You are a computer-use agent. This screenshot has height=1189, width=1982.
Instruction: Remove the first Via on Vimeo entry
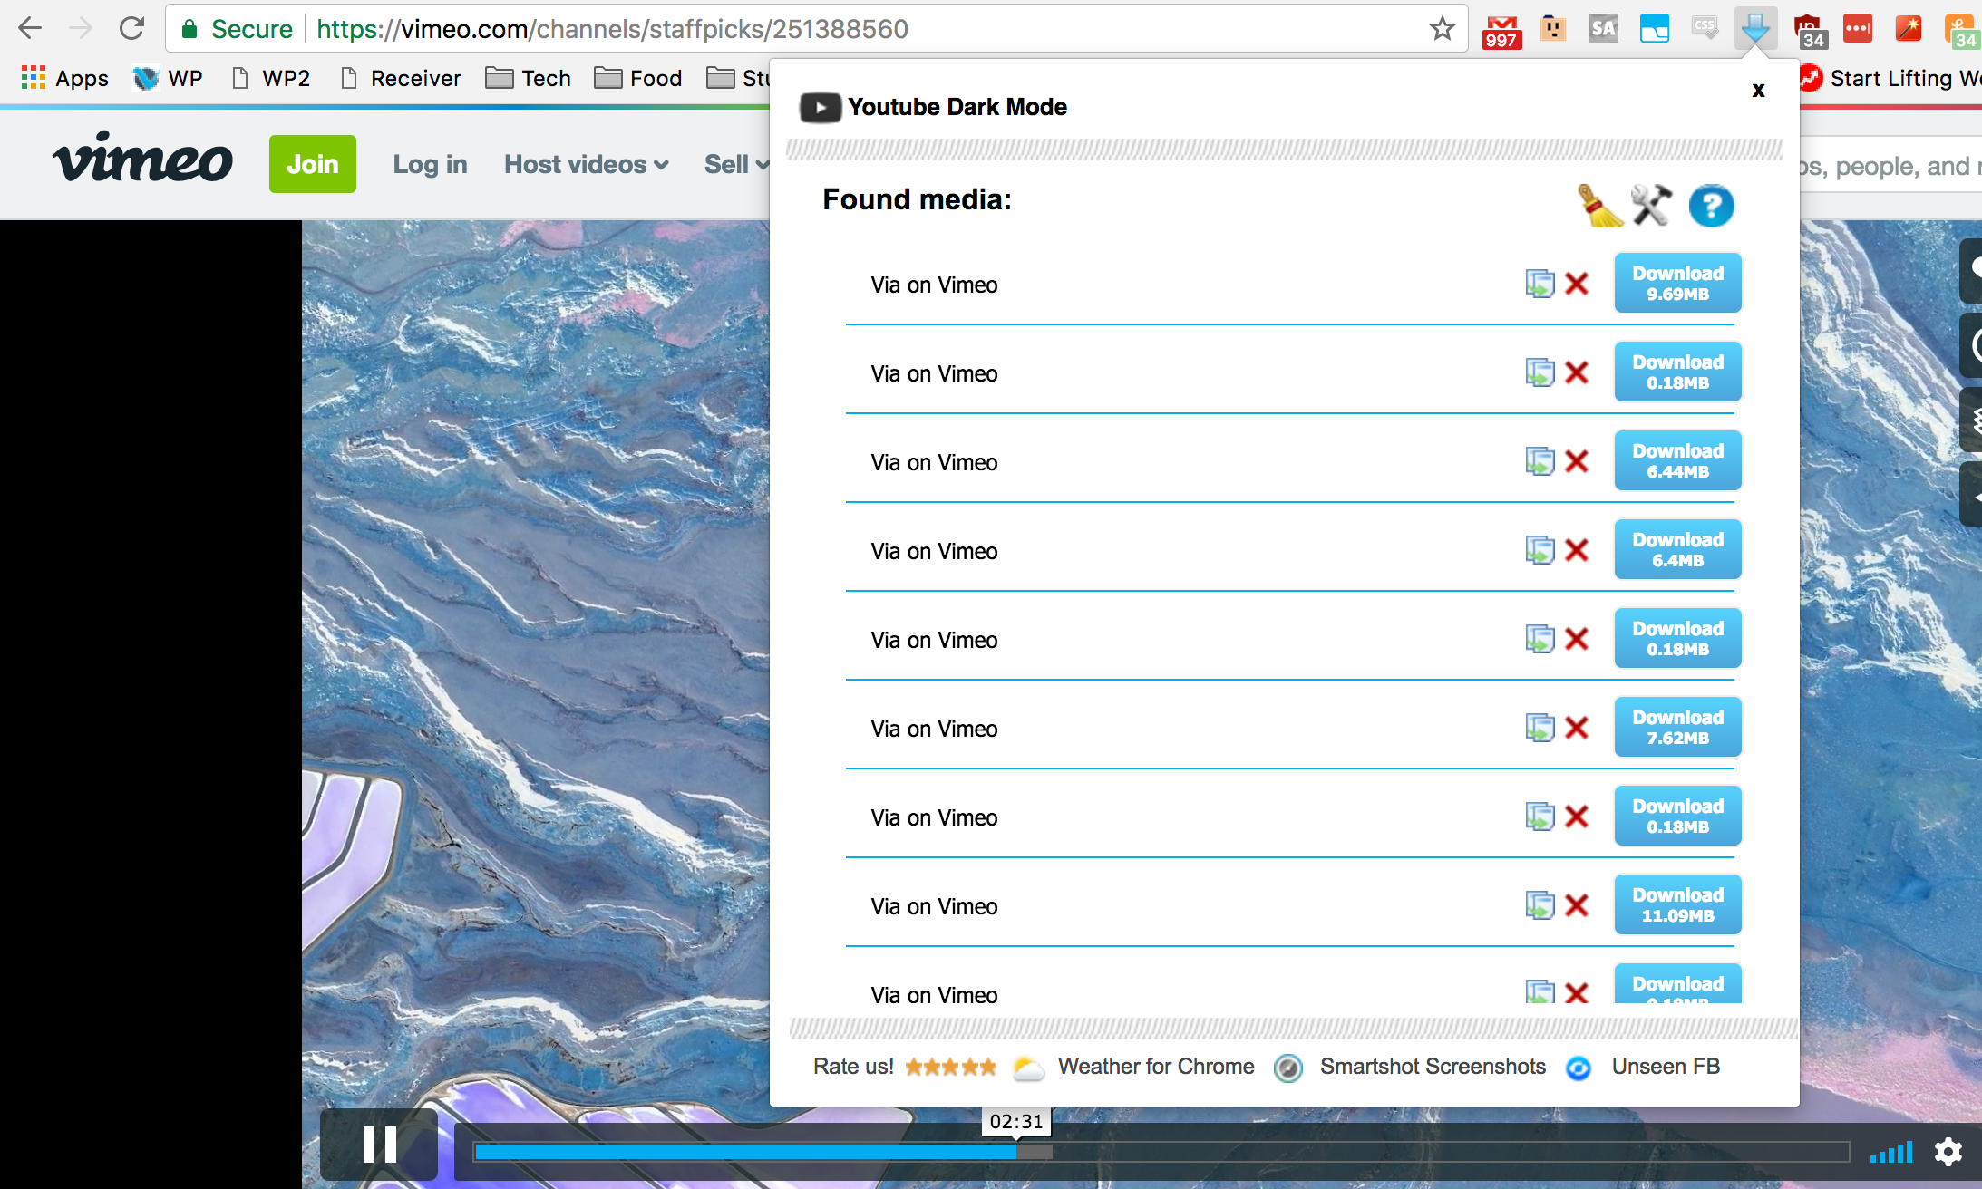pyautogui.click(x=1583, y=283)
